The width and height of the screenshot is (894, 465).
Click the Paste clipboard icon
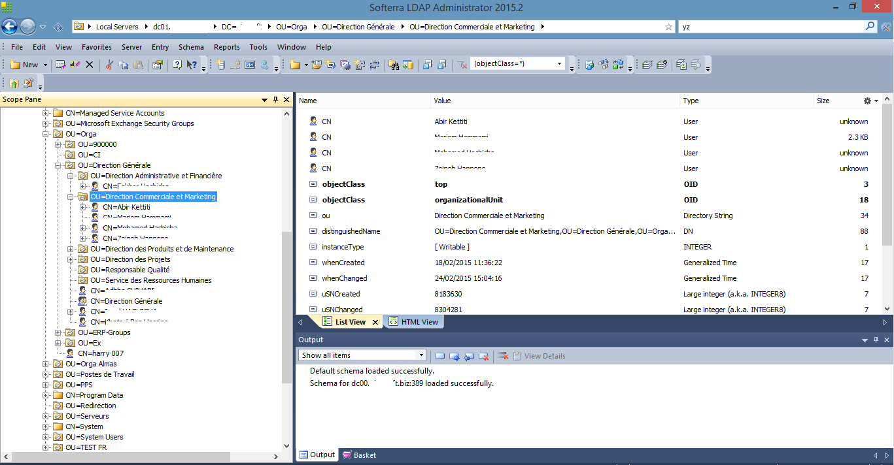coord(138,65)
